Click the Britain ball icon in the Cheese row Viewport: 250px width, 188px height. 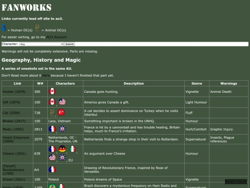(62, 157)
